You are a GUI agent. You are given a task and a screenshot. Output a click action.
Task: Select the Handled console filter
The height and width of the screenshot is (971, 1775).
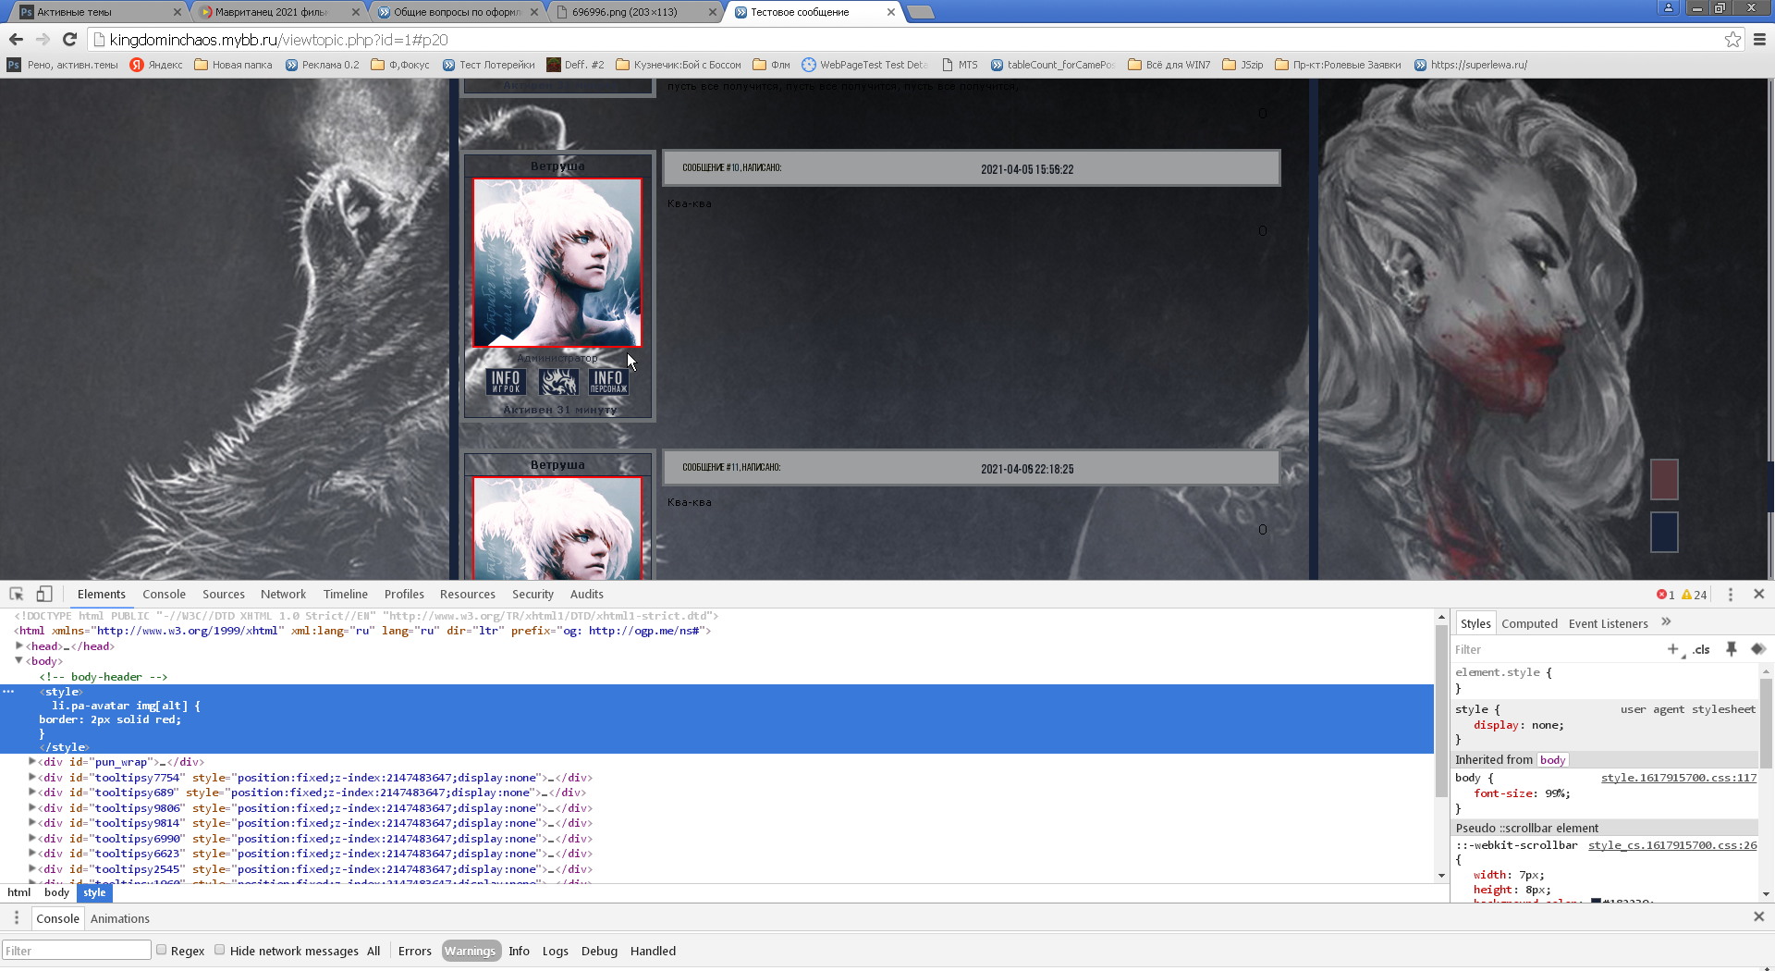(653, 951)
